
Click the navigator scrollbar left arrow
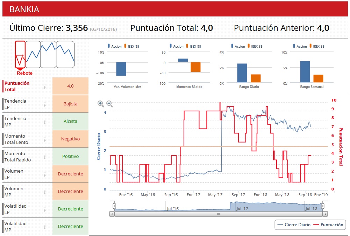[x=112, y=214]
